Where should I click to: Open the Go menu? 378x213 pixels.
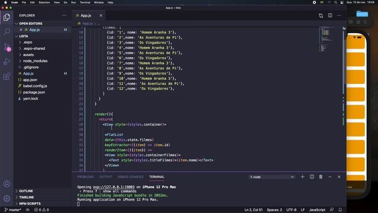(66, 2)
